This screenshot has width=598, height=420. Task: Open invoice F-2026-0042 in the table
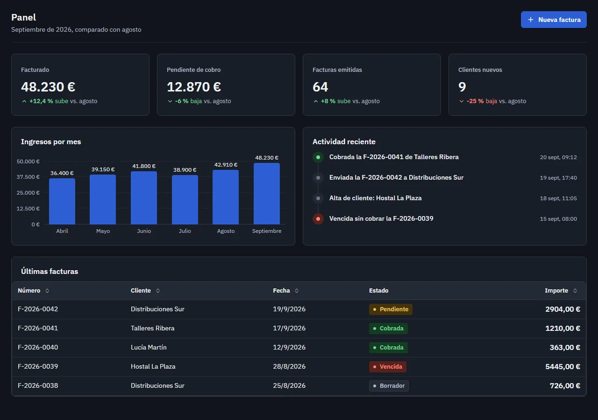(38, 309)
